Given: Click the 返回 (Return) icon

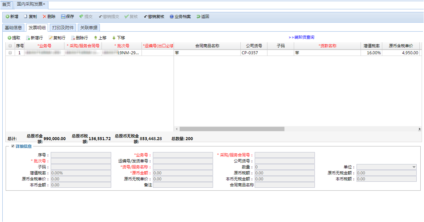Looking at the screenshot, I should 198,17.
